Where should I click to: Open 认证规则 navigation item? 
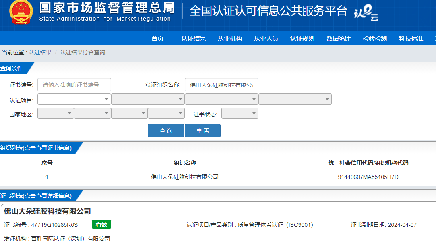(302, 39)
